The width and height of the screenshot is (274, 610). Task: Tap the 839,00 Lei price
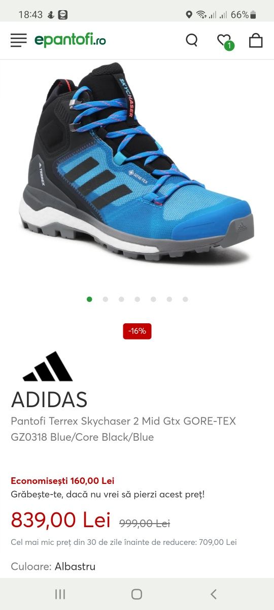[61, 520]
